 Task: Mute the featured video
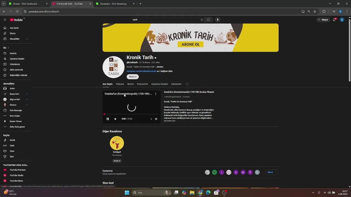(115, 119)
